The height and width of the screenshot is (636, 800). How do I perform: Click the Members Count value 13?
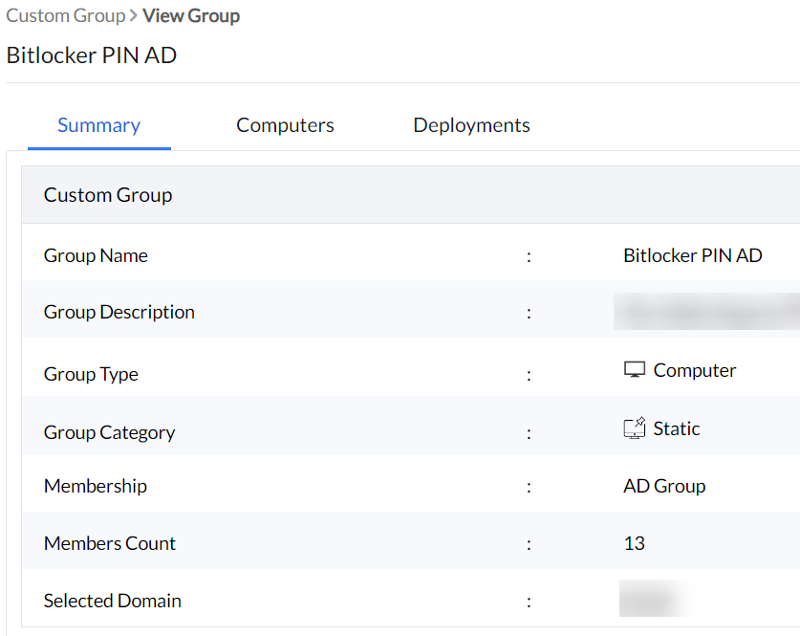coord(634,543)
